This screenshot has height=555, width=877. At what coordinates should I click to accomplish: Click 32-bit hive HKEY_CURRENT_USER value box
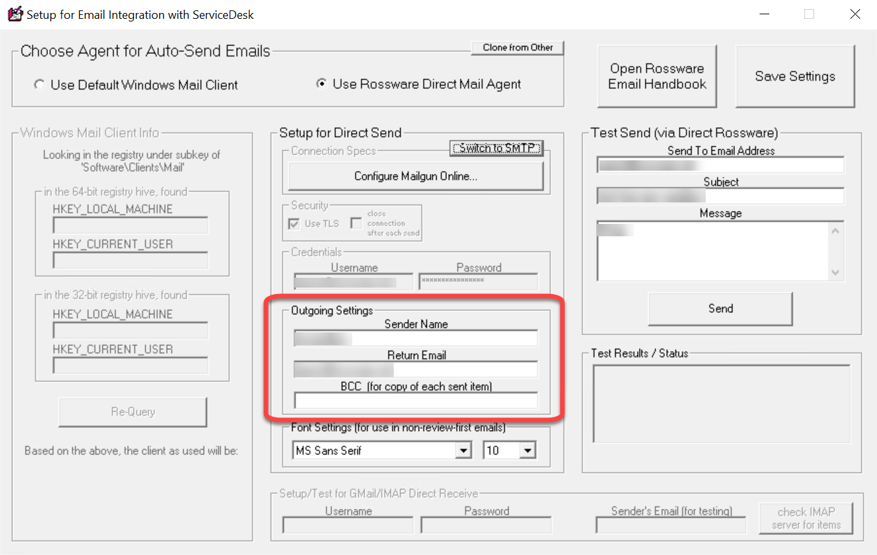[x=130, y=365]
